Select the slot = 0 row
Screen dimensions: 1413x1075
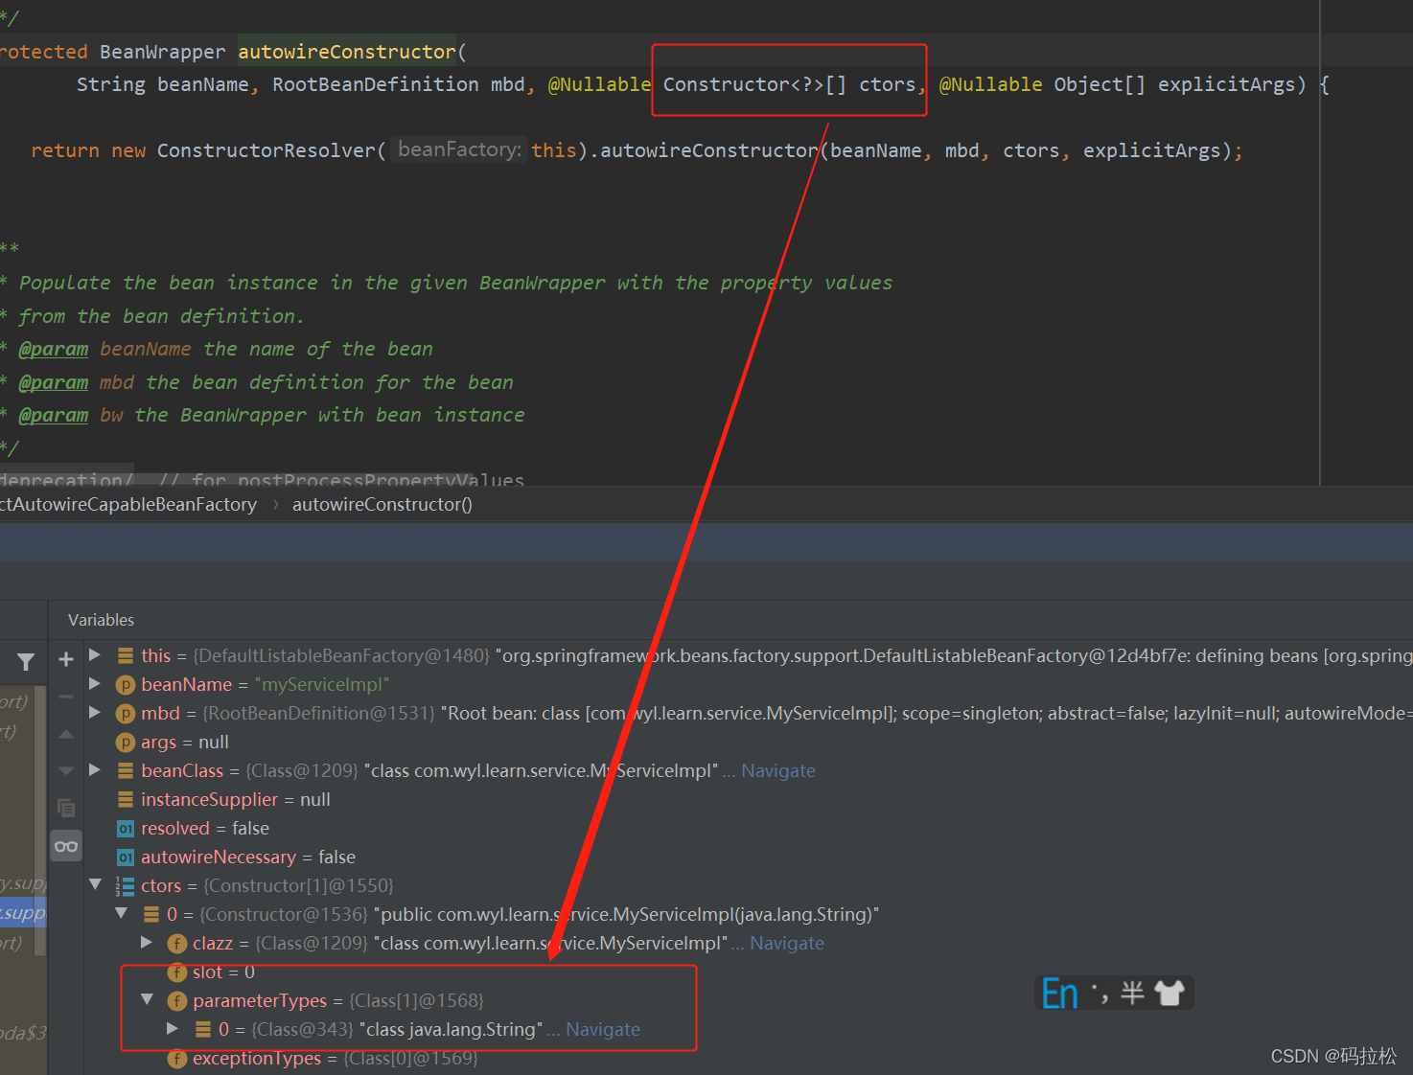748,972
